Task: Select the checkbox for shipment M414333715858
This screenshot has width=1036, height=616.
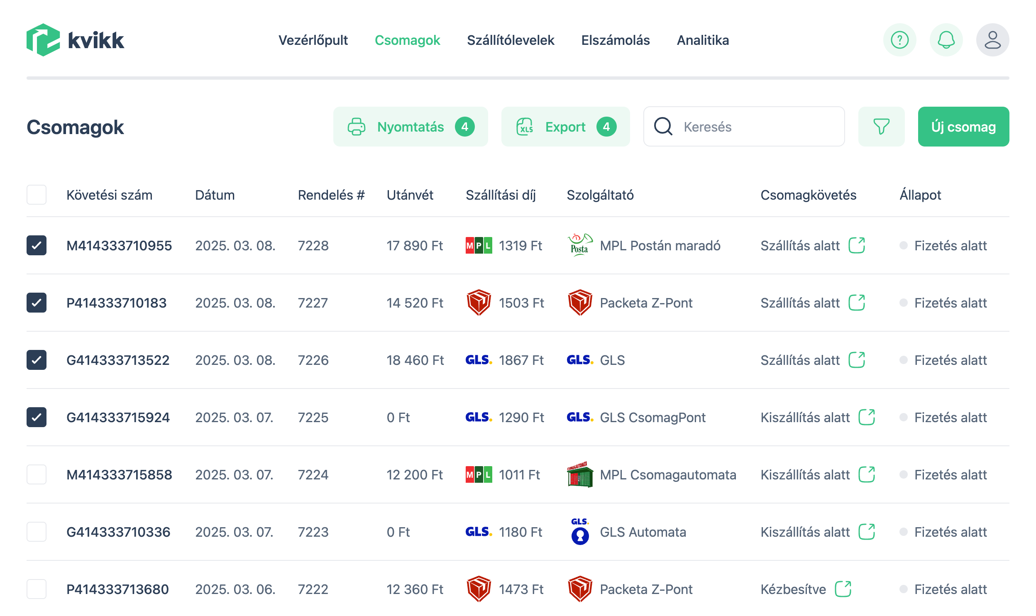Action: (x=37, y=474)
